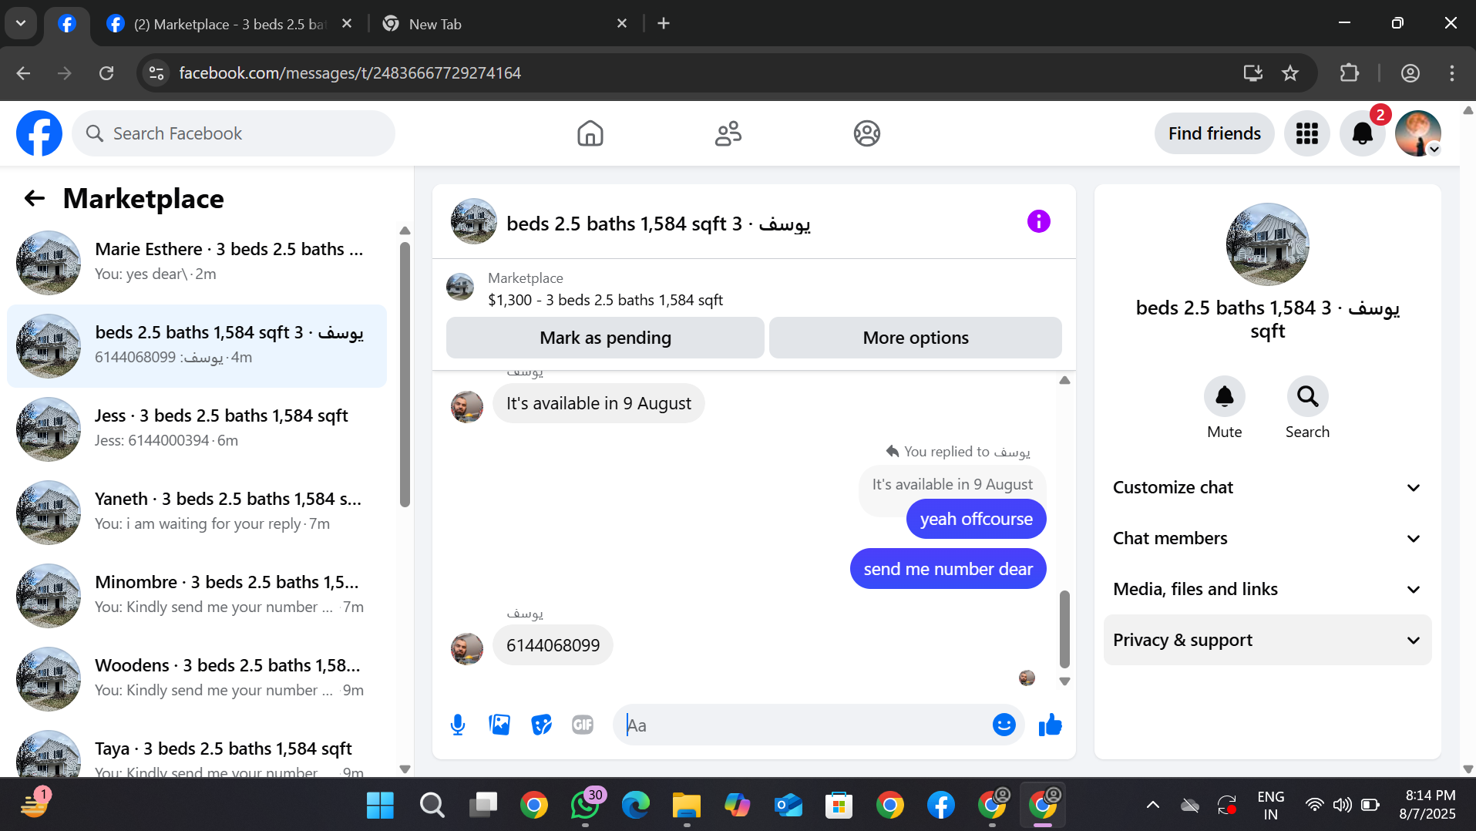
Task: Open File Explorer from the taskbar
Action: 686,806
